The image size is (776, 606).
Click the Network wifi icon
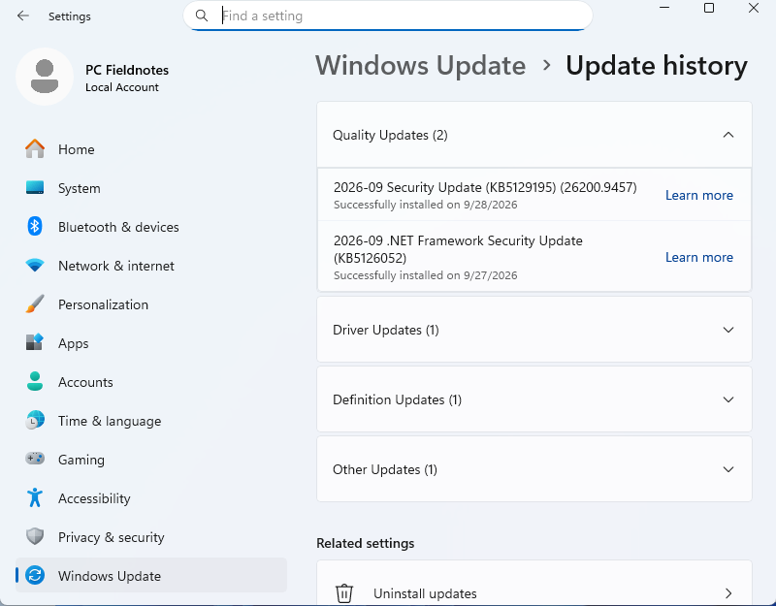35,266
